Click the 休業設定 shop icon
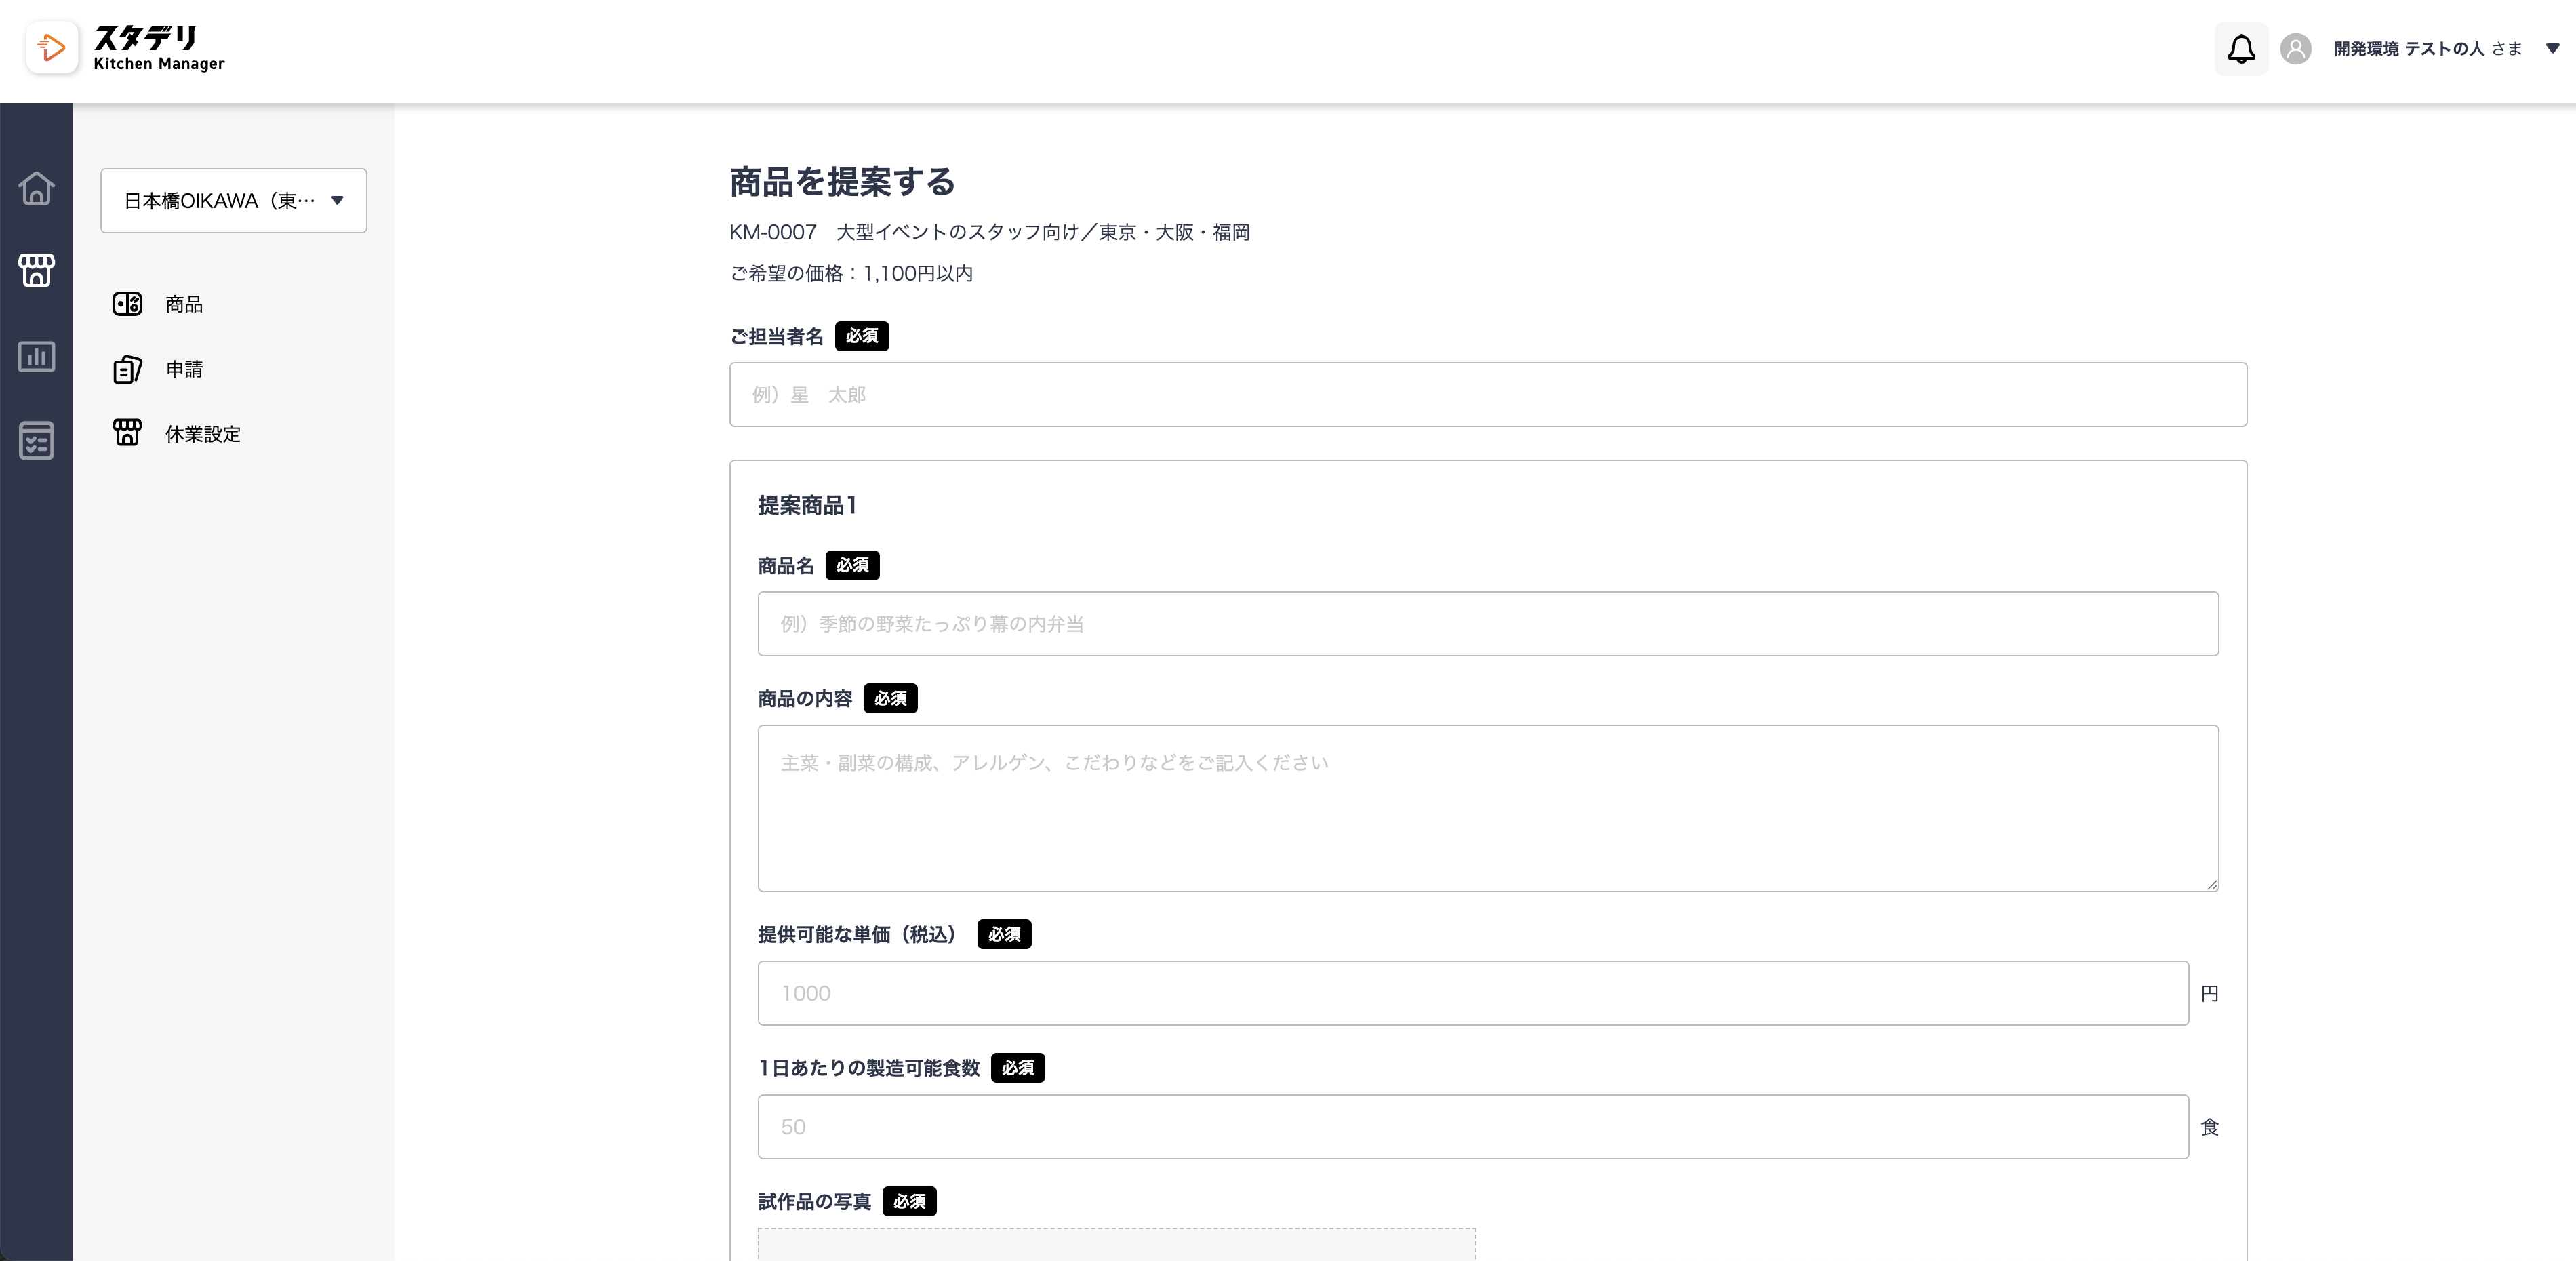2576x1261 pixels. point(127,433)
